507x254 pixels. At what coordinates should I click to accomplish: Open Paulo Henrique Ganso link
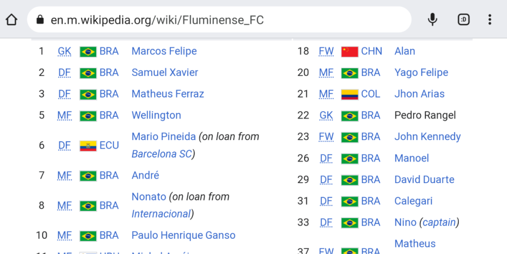pyautogui.click(x=183, y=235)
